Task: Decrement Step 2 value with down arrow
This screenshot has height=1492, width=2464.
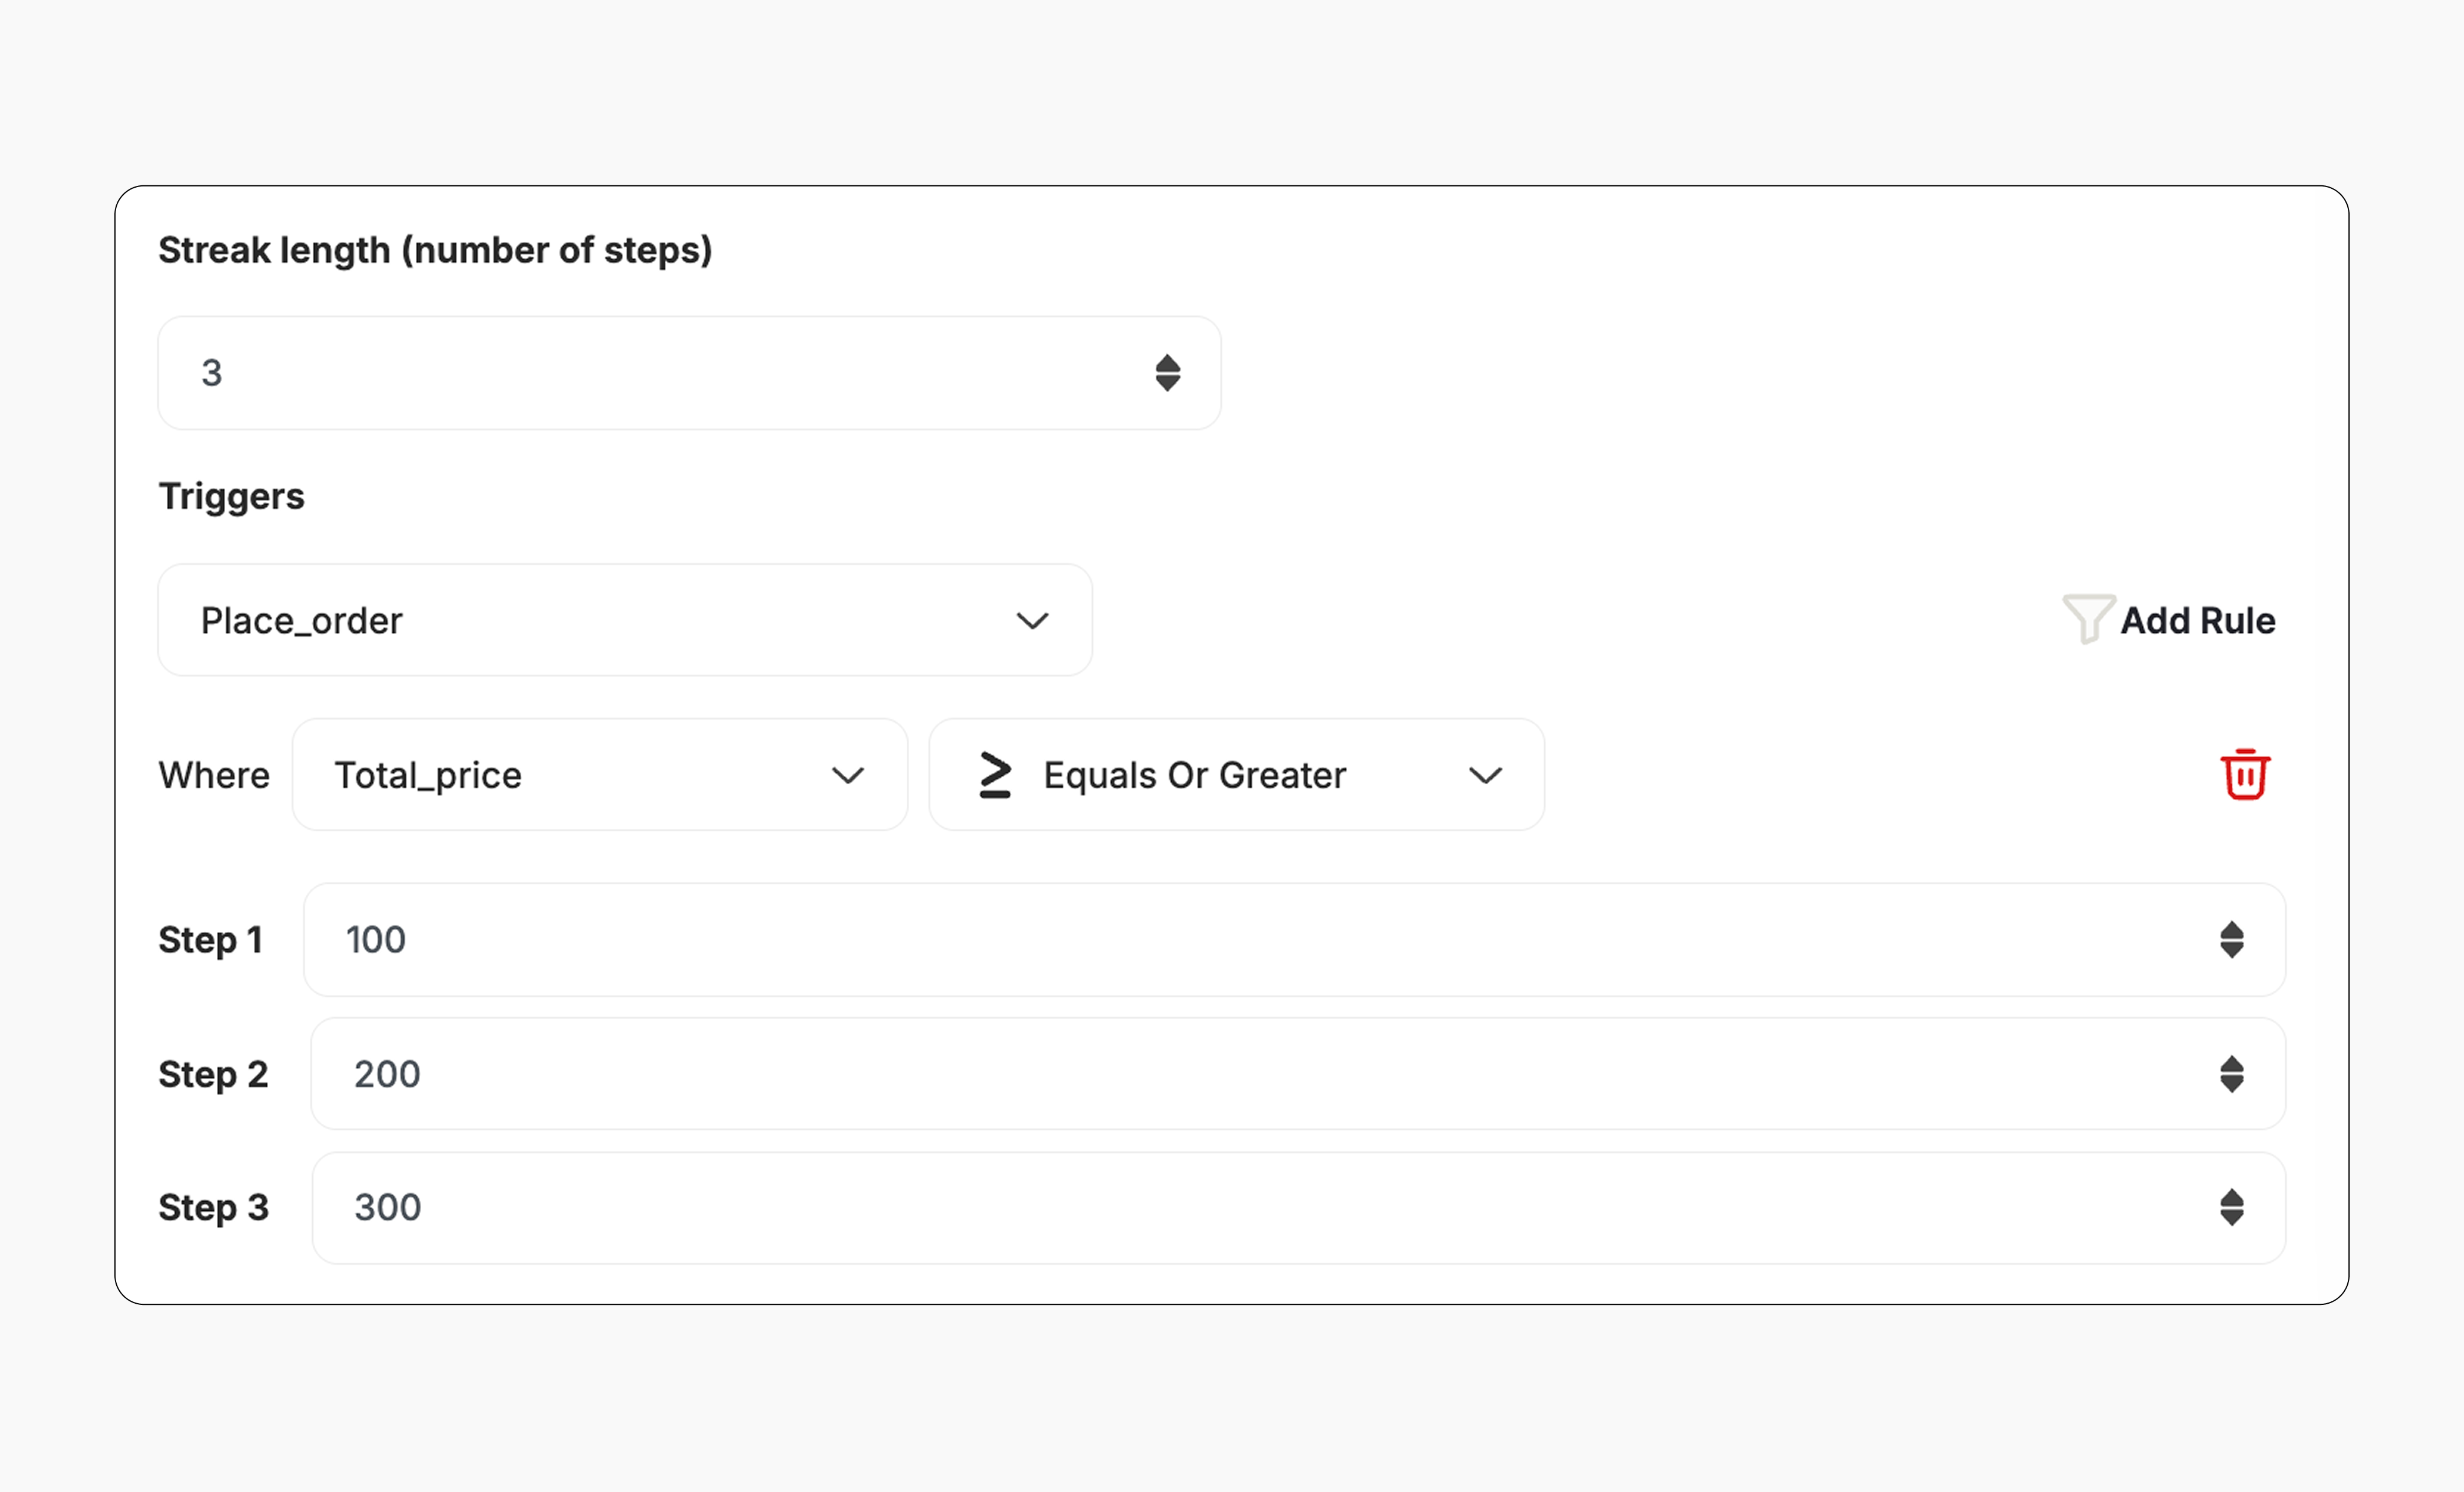Action: click(x=2231, y=1084)
